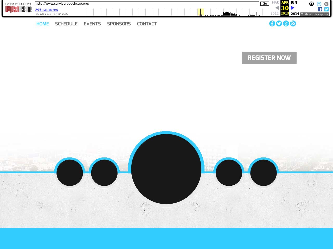
Task: Click the large center black circle
Action: (166, 169)
